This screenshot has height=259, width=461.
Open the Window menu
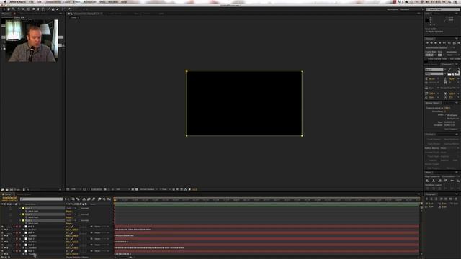click(113, 1)
